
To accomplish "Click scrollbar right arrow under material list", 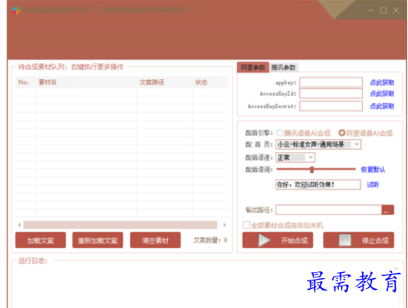I will (x=224, y=225).
